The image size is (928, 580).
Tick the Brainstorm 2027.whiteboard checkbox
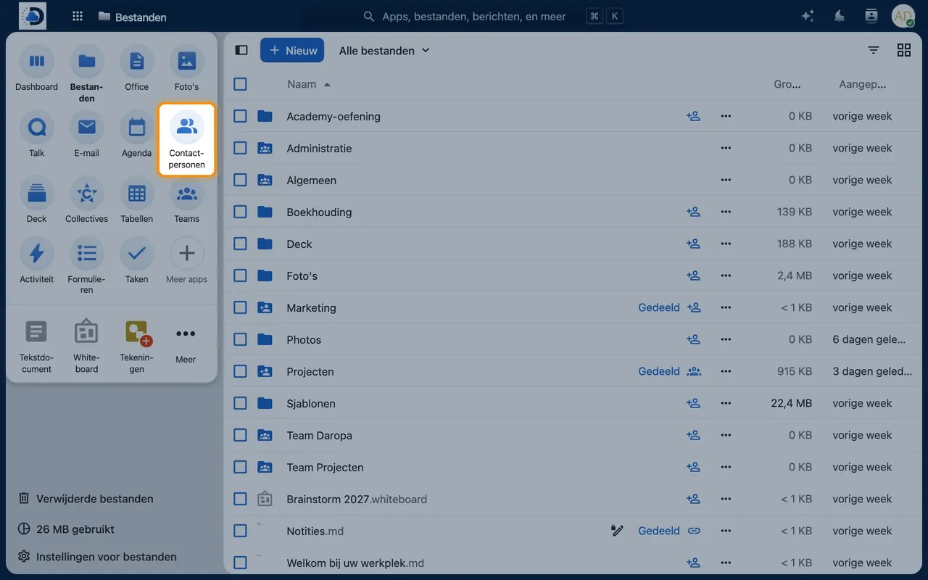[x=241, y=499]
